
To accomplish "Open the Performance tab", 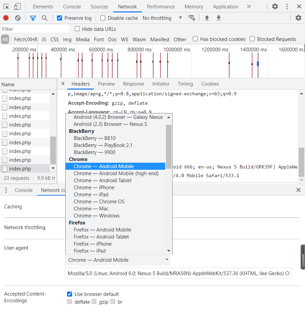I will (x=161, y=7).
